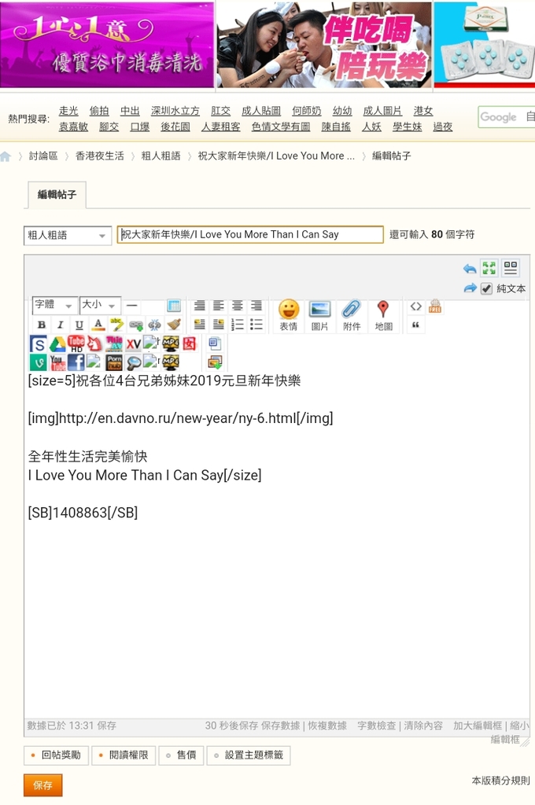Open the font color picker
The image size is (535, 805).
tap(98, 325)
